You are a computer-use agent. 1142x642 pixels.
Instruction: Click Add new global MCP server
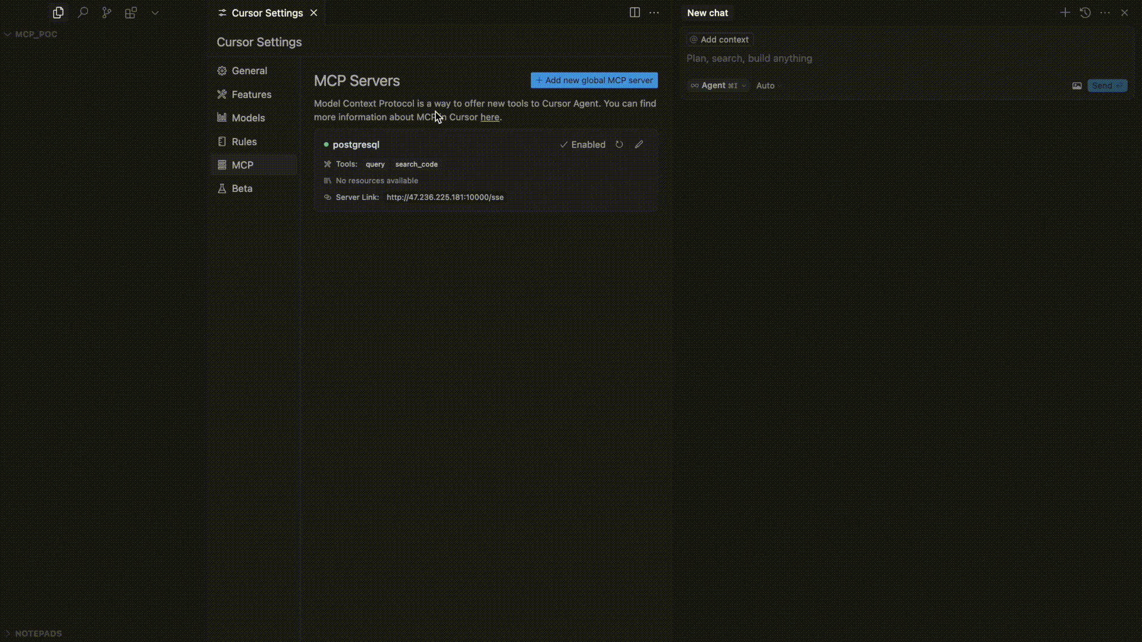[594, 80]
